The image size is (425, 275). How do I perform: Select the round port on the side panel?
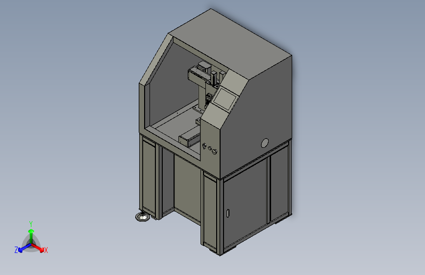pyautogui.click(x=265, y=143)
